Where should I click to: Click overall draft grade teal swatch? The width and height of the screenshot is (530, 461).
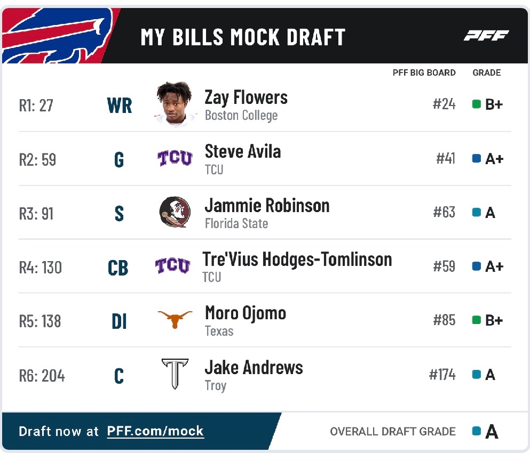click(x=476, y=431)
